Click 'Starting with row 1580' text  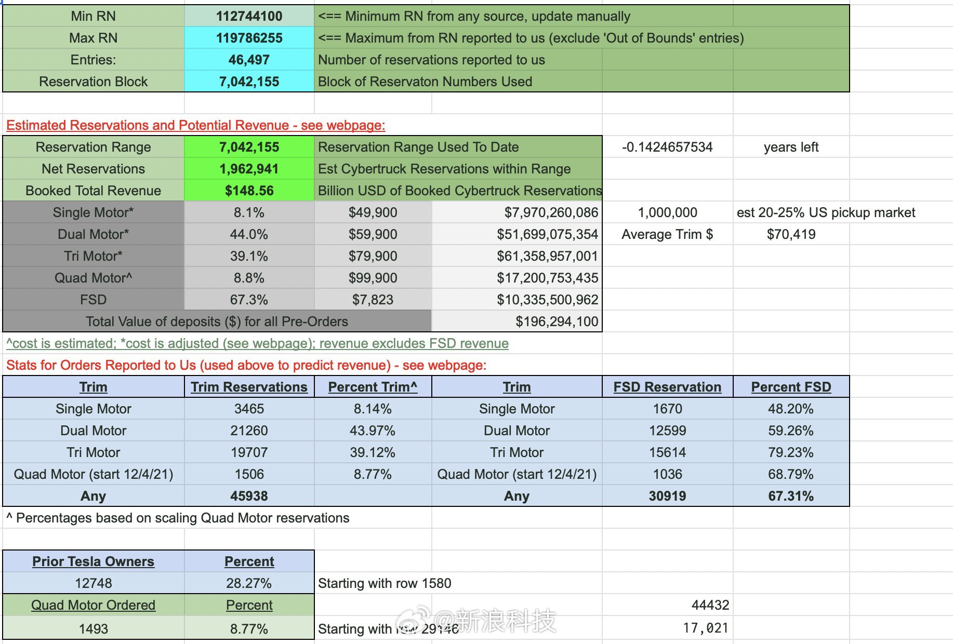tap(385, 583)
